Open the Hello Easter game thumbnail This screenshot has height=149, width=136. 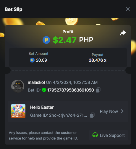[x=18, y=111]
